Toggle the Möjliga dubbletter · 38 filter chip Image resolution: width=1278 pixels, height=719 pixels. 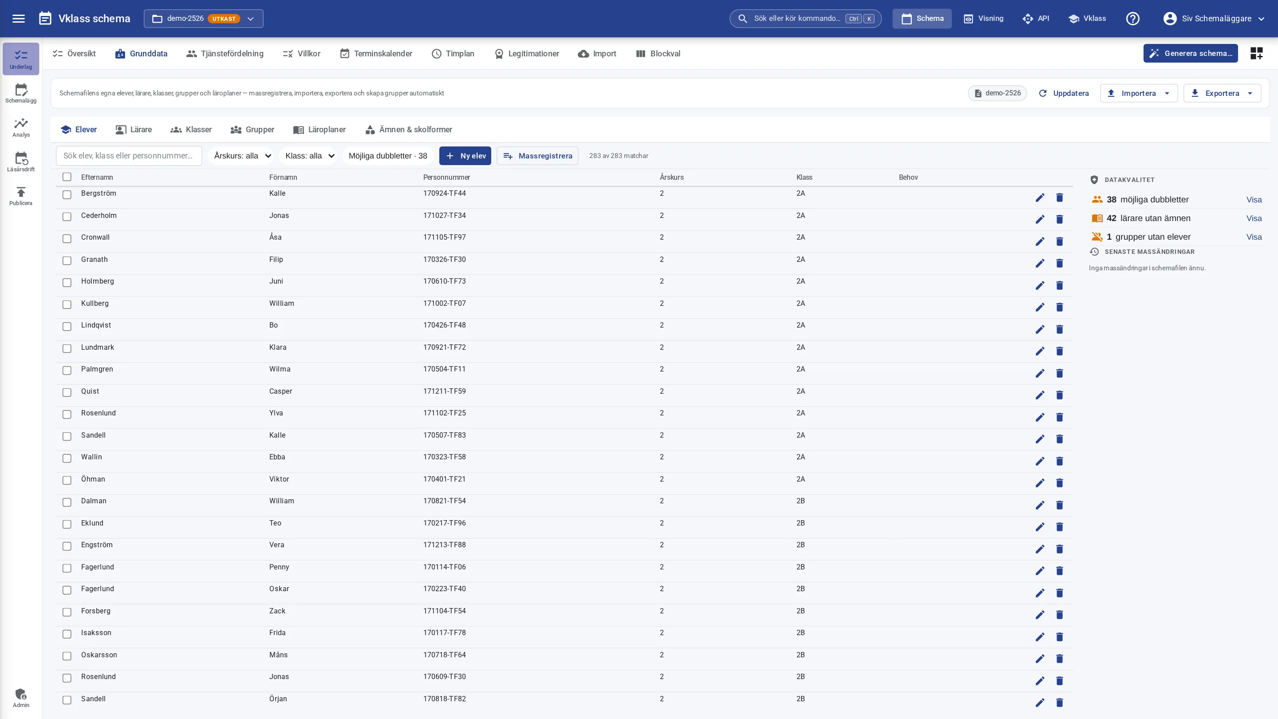coord(387,156)
